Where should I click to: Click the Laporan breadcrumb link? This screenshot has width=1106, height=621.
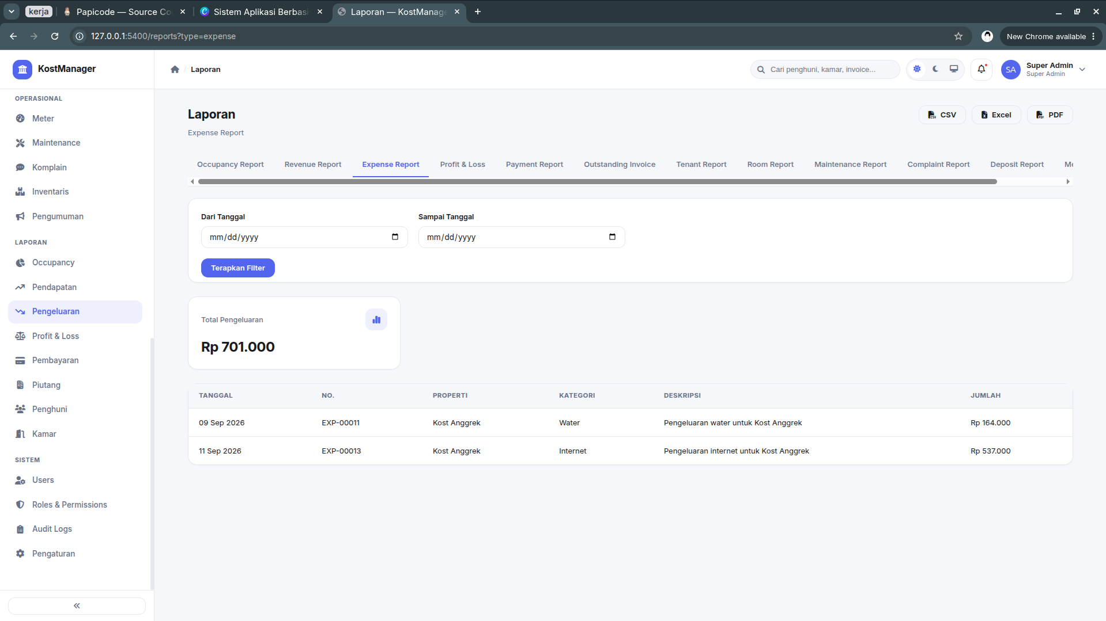tap(206, 69)
